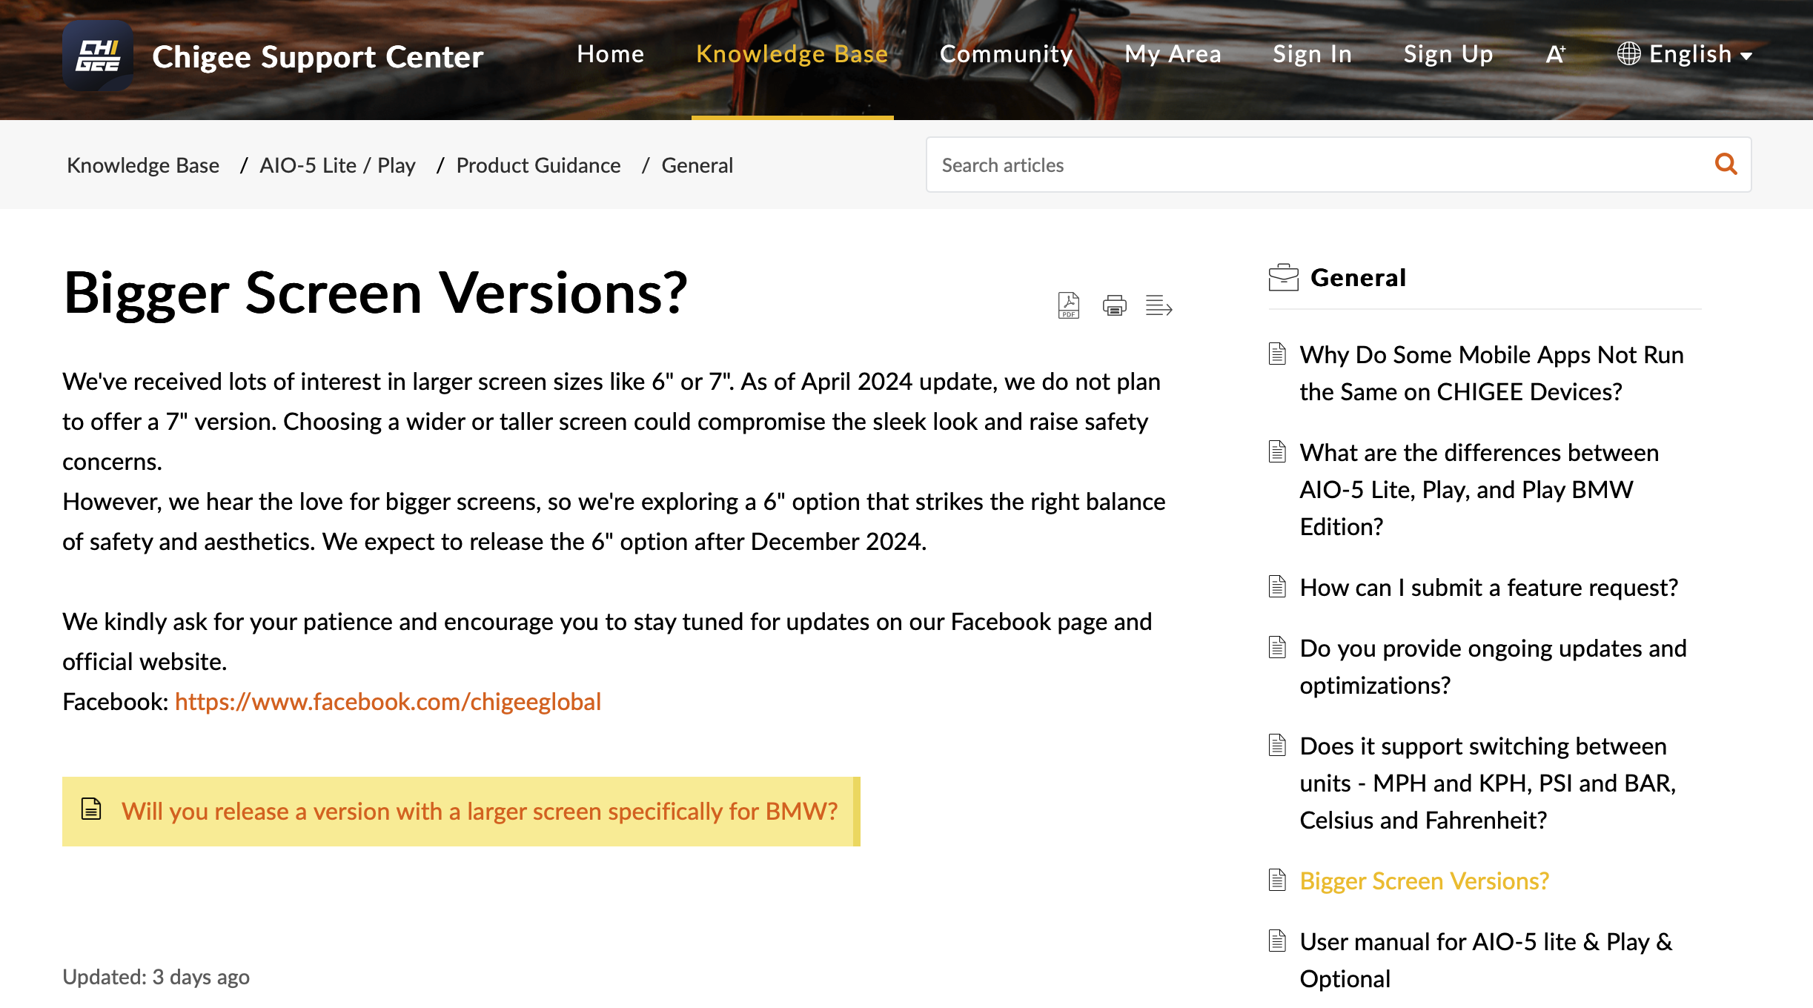
Task: Open 'Why Do Some Mobile Apps Not Run' article
Action: [1491, 373]
